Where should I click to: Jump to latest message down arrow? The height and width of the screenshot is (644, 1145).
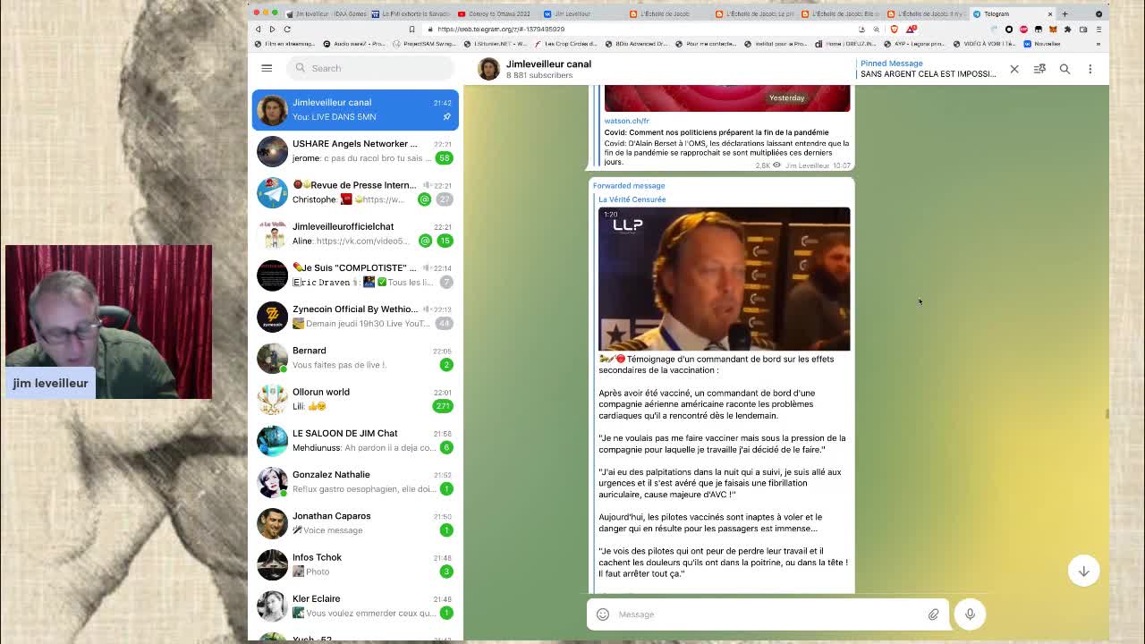click(1083, 571)
